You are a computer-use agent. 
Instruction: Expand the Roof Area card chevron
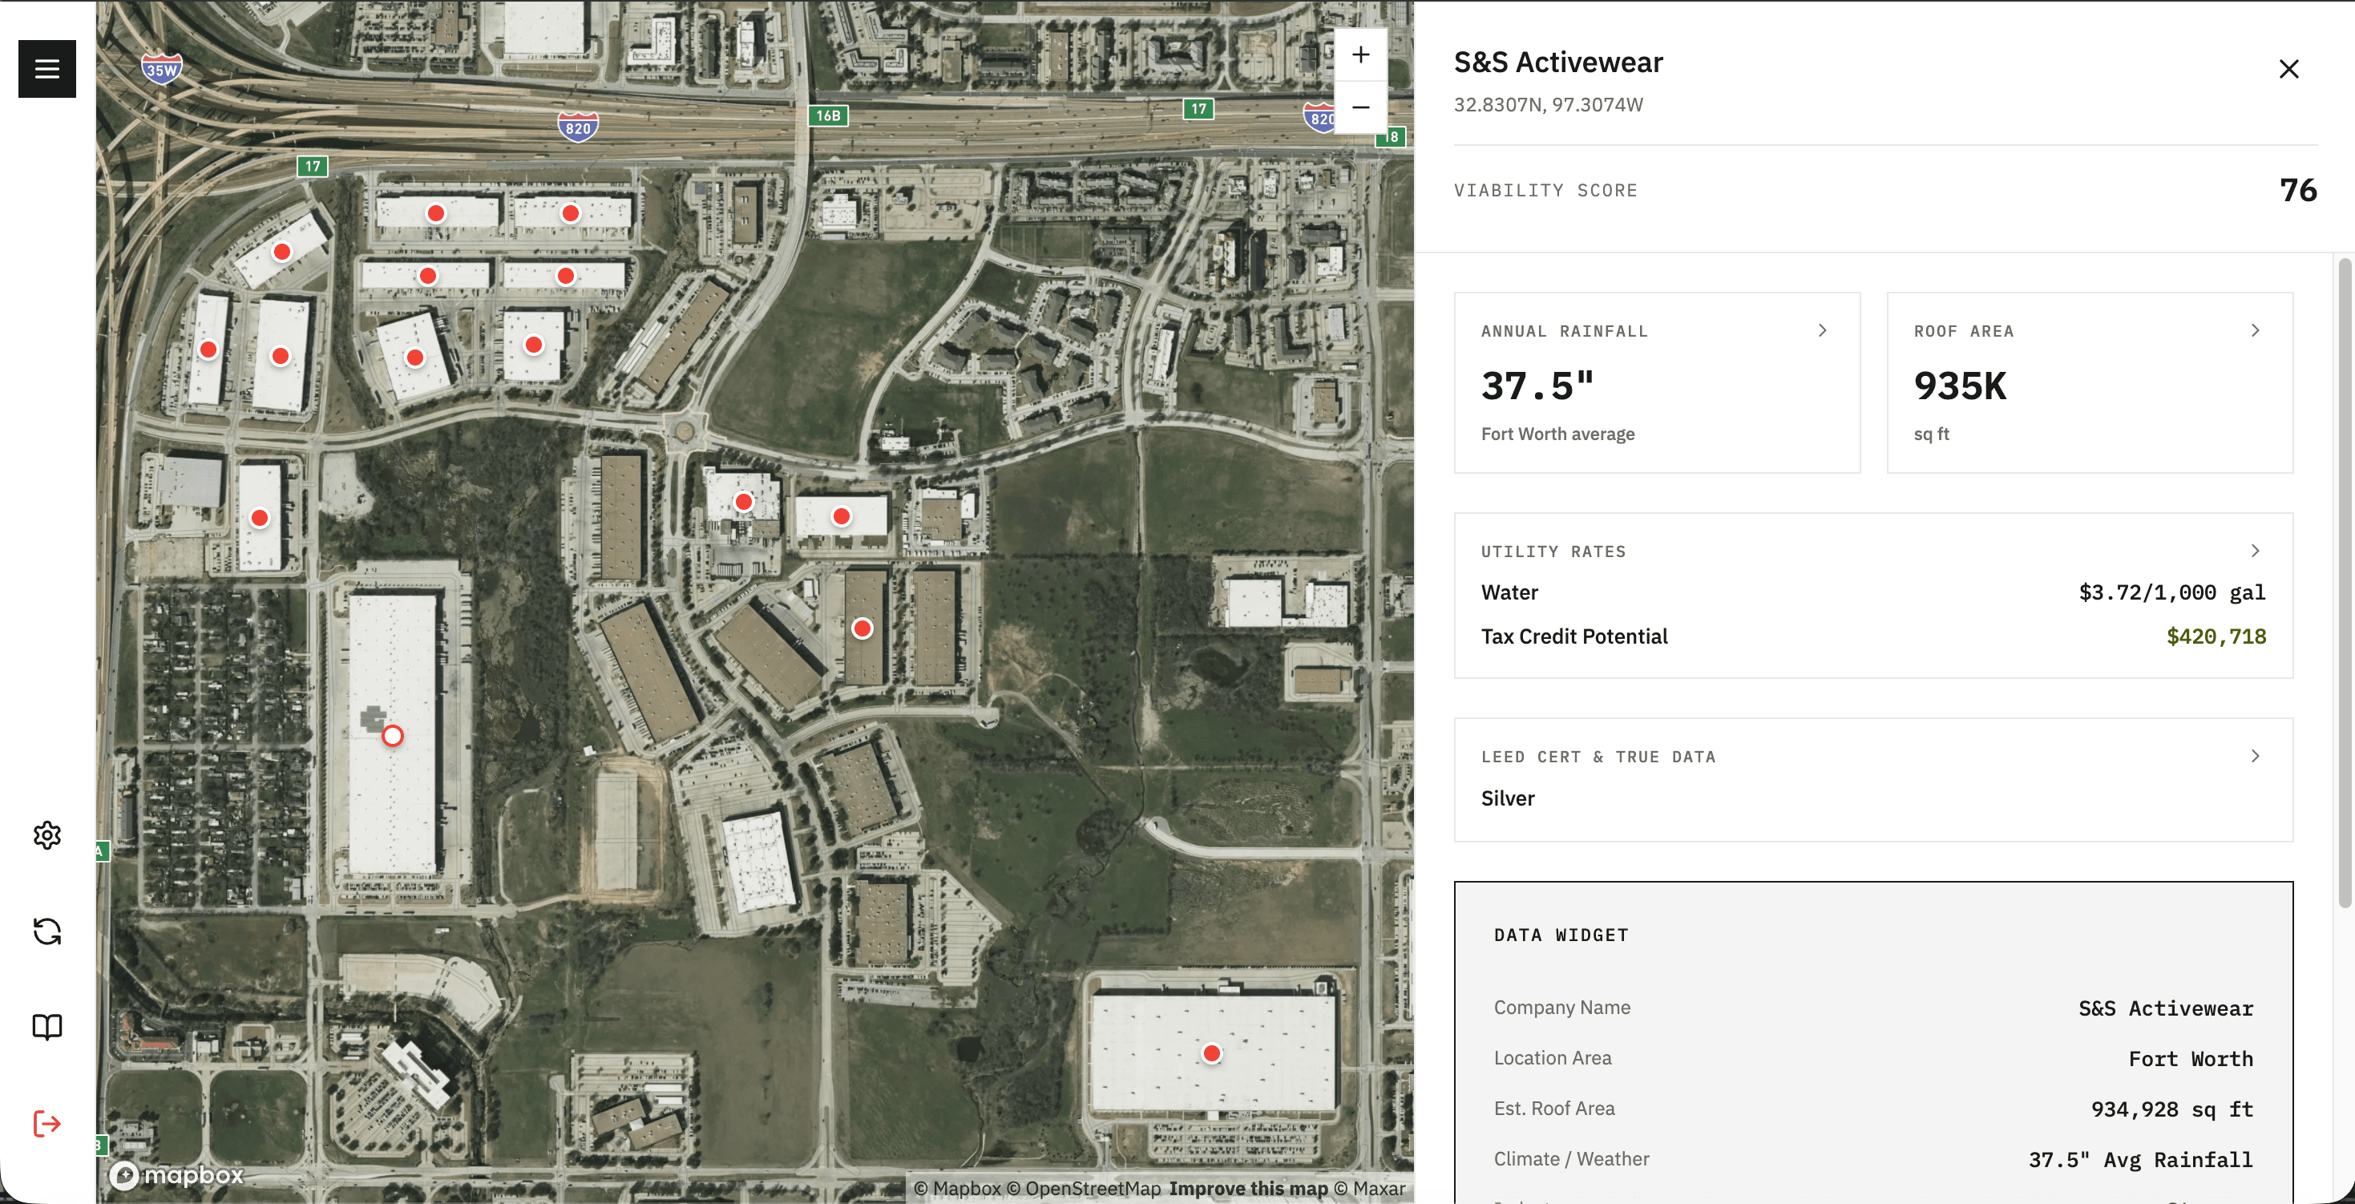pyautogui.click(x=2256, y=330)
